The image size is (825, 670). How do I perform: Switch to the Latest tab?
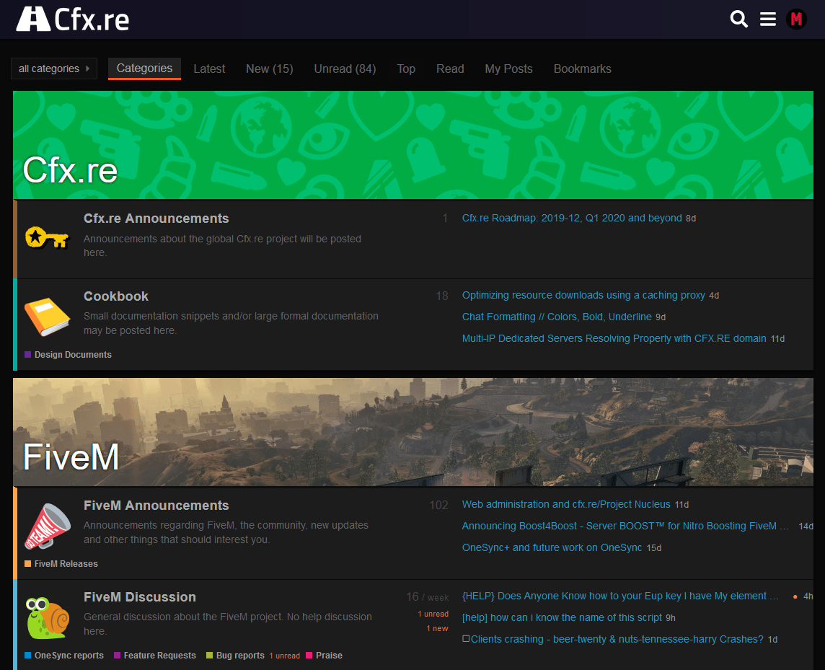[209, 69]
